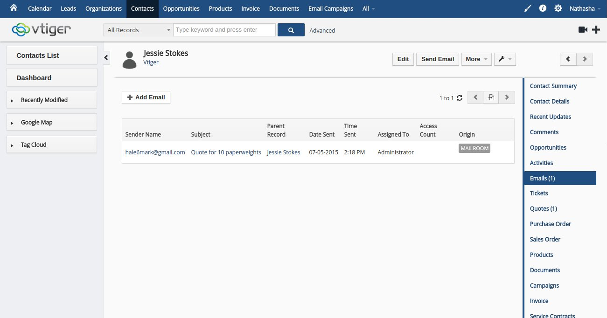The height and width of the screenshot is (318, 607).
Task: Open page jump icon in pagination
Action: point(491,97)
